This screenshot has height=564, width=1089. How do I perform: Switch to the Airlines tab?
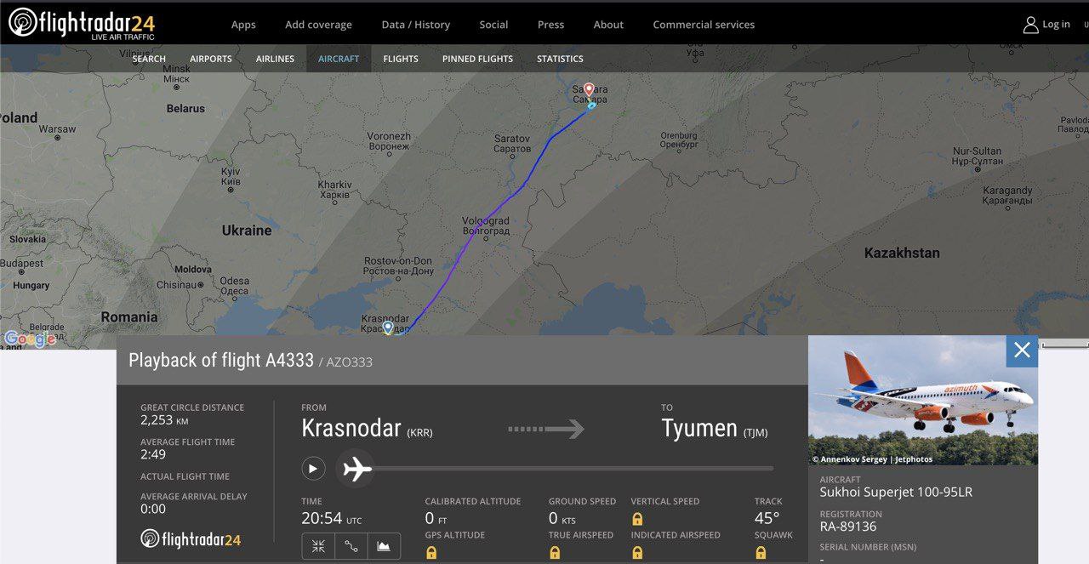(x=275, y=59)
